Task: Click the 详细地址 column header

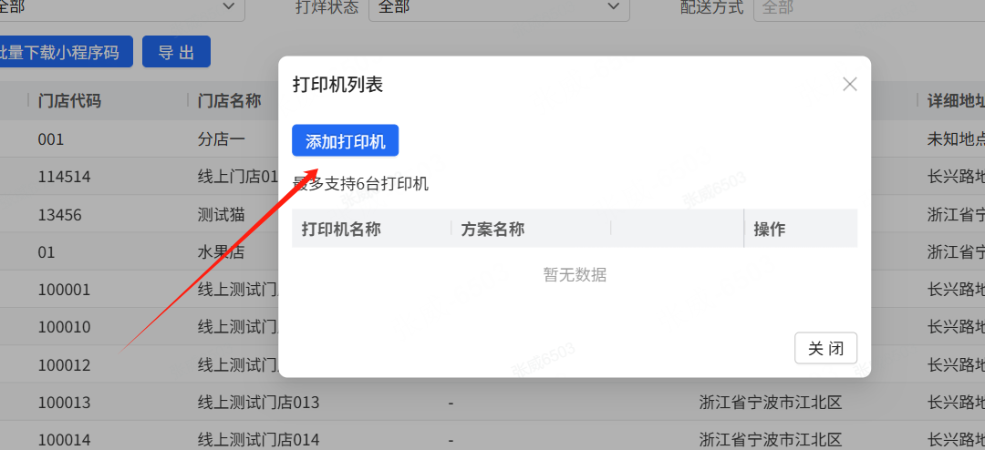Action: [956, 100]
